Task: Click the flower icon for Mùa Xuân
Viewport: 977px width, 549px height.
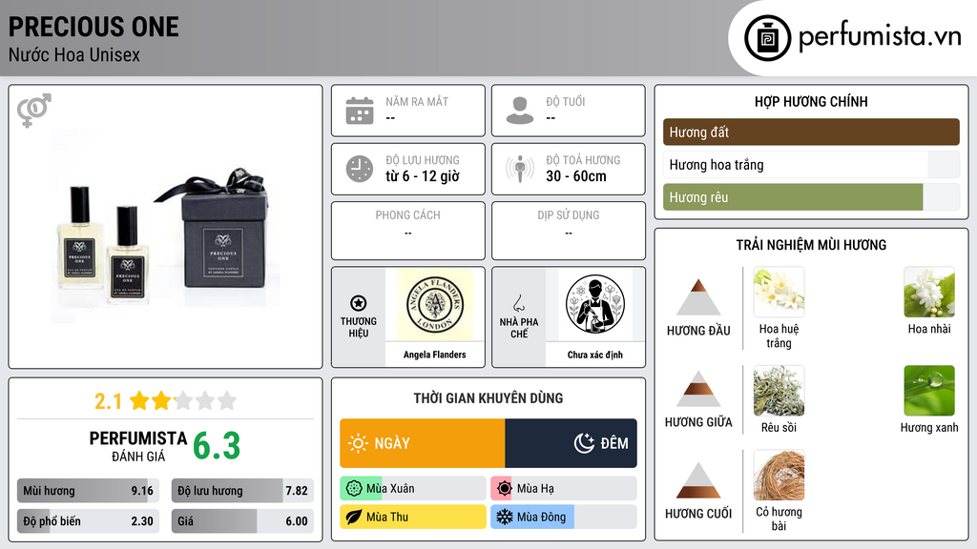Action: (x=354, y=489)
